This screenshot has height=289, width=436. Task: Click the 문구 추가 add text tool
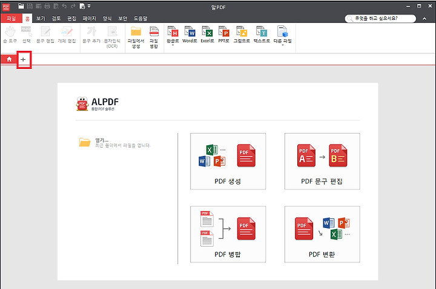(91, 34)
